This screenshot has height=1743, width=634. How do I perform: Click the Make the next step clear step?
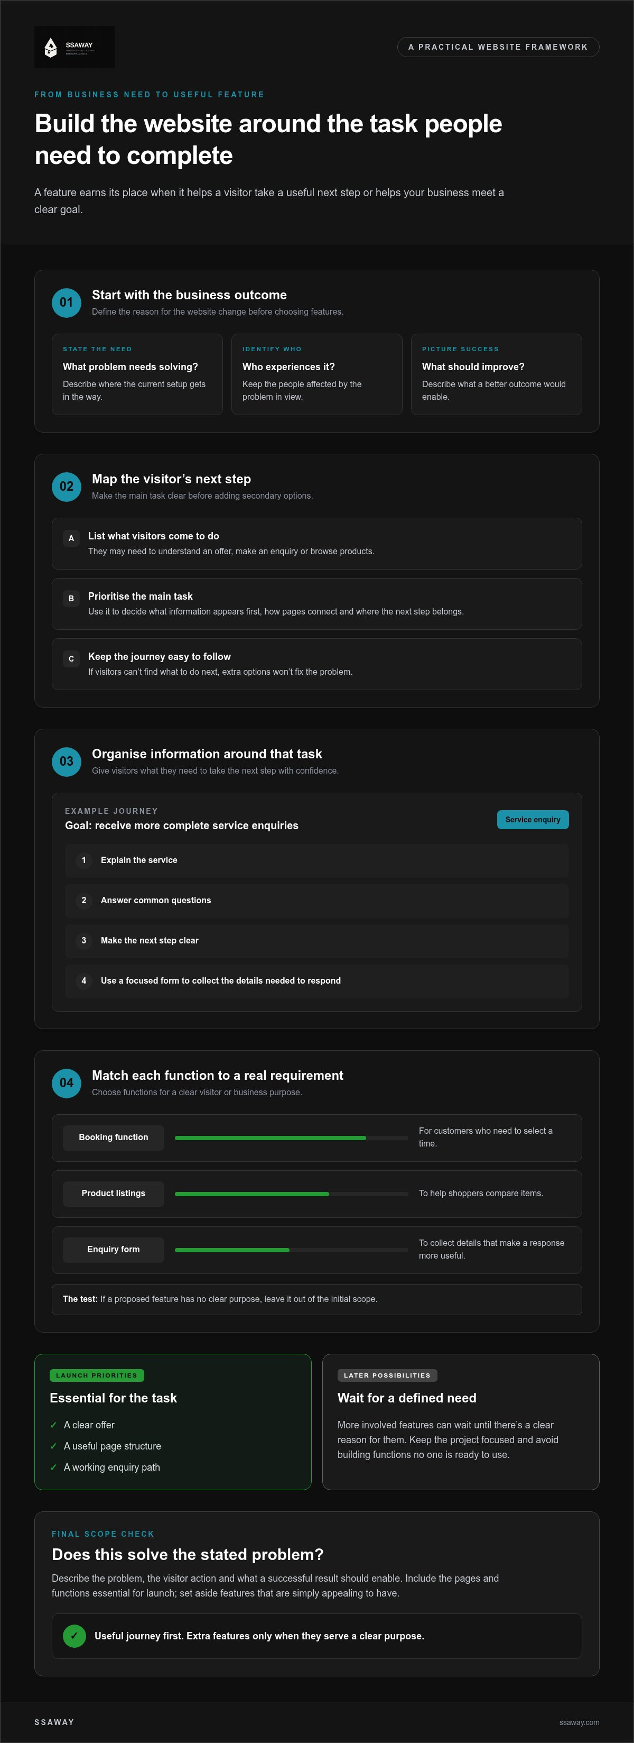(317, 941)
